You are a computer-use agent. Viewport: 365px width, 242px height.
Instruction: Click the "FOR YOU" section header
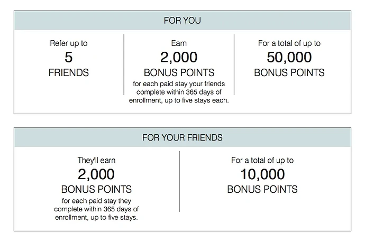coord(182,21)
